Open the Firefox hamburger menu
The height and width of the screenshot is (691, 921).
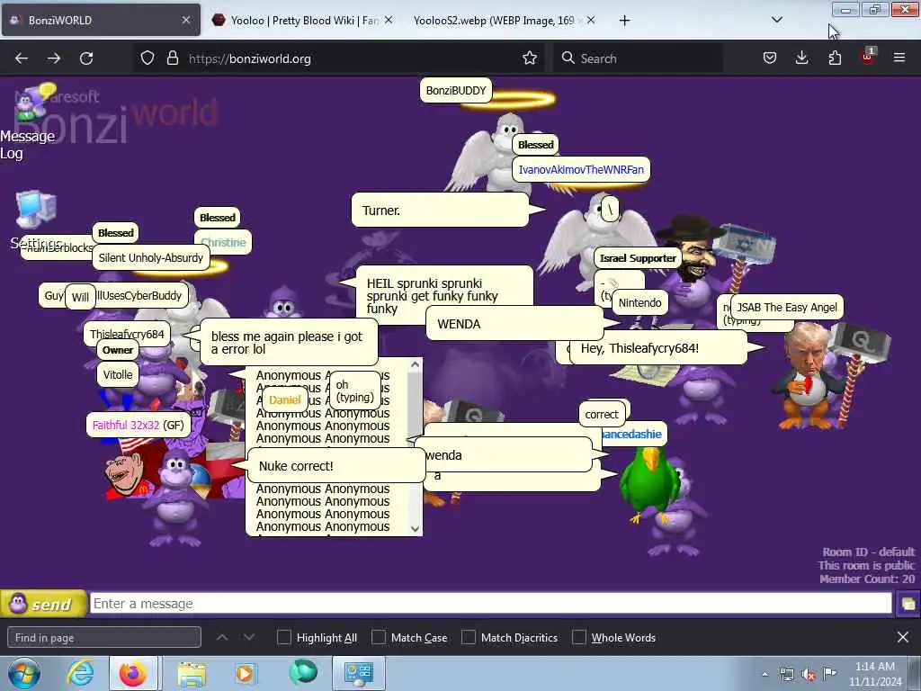pos(899,58)
